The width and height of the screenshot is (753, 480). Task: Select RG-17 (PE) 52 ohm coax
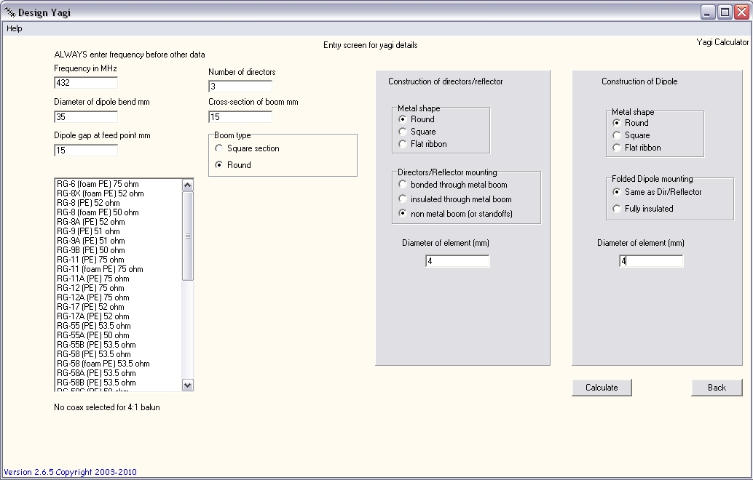(118, 307)
